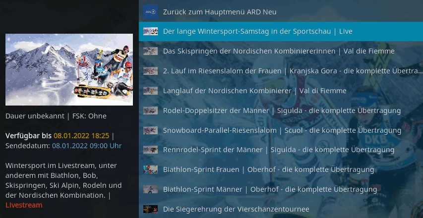Click the large winter sports preview image
The height and width of the screenshot is (218, 423).
click(x=69, y=69)
